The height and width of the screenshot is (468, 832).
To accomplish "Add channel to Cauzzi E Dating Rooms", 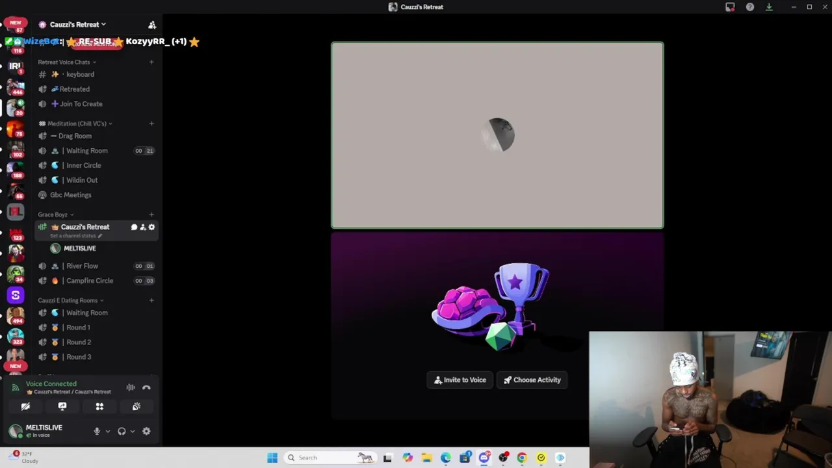I will click(151, 300).
